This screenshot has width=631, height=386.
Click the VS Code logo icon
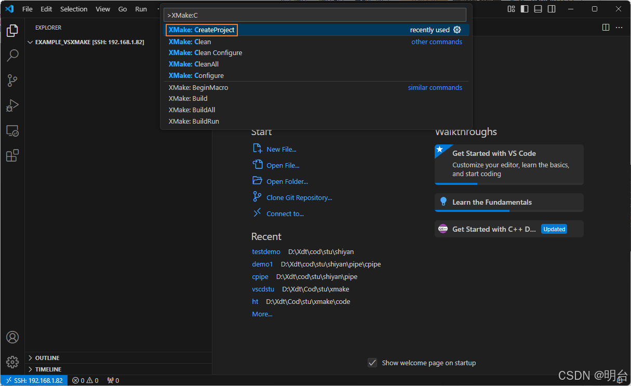click(9, 9)
